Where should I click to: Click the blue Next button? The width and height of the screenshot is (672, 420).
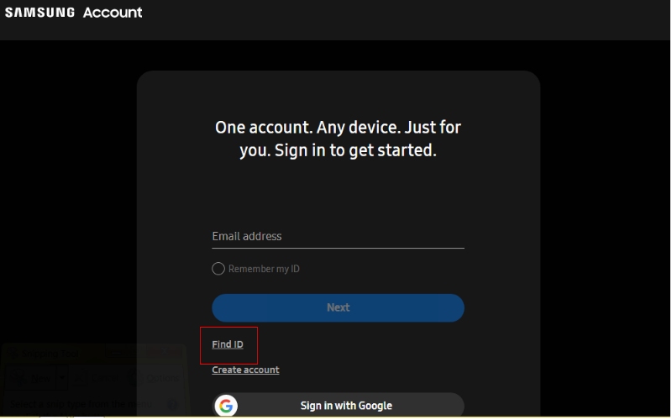click(x=338, y=307)
